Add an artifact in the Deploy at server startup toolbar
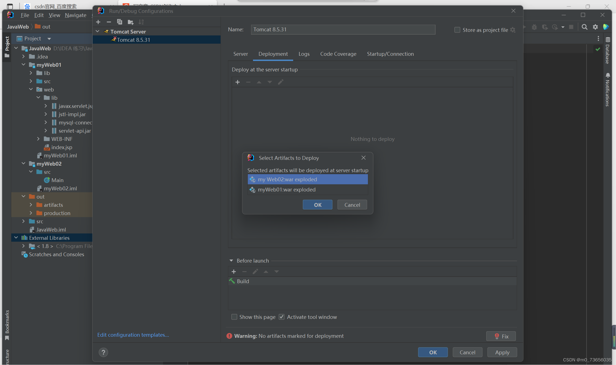 pos(238,82)
